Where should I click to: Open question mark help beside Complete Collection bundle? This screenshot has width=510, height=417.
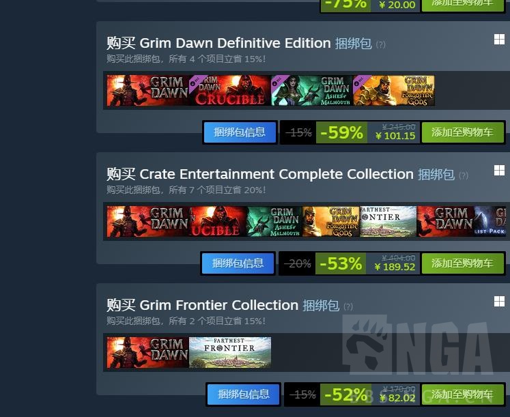click(x=463, y=175)
